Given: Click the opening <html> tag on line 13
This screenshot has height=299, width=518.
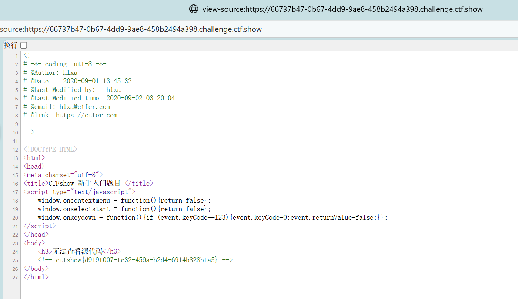Looking at the screenshot, I should point(34,158).
